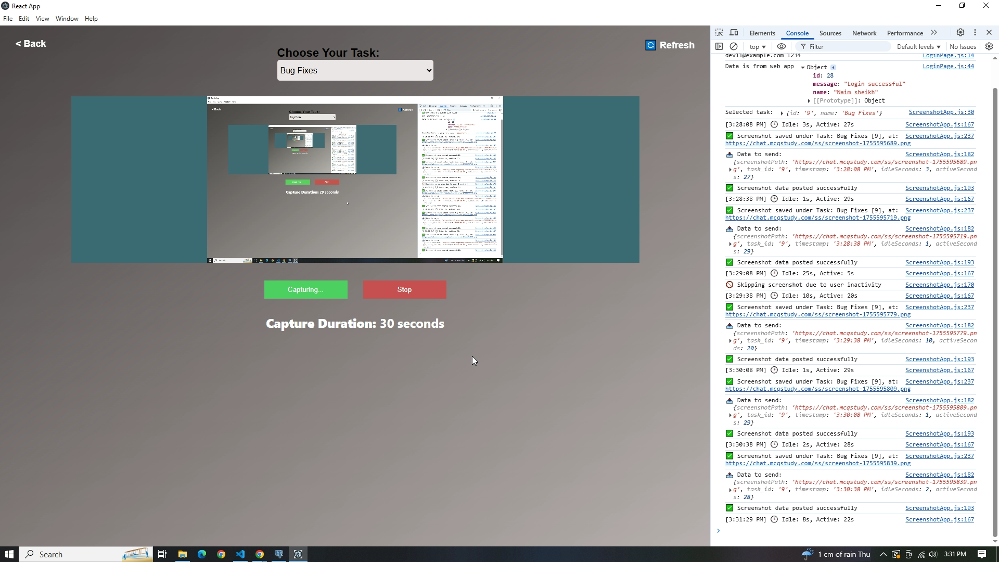
Task: Open console settings gear near No Issues
Action: click(989, 46)
